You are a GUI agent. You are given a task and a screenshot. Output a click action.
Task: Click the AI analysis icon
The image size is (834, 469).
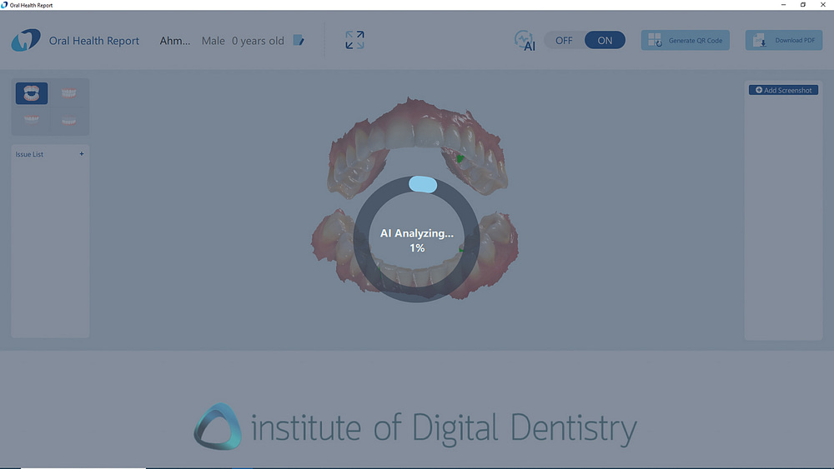point(525,41)
